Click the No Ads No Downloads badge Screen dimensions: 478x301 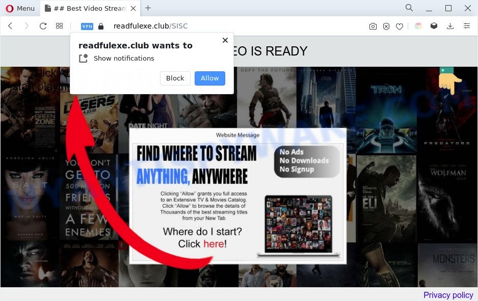point(307,161)
